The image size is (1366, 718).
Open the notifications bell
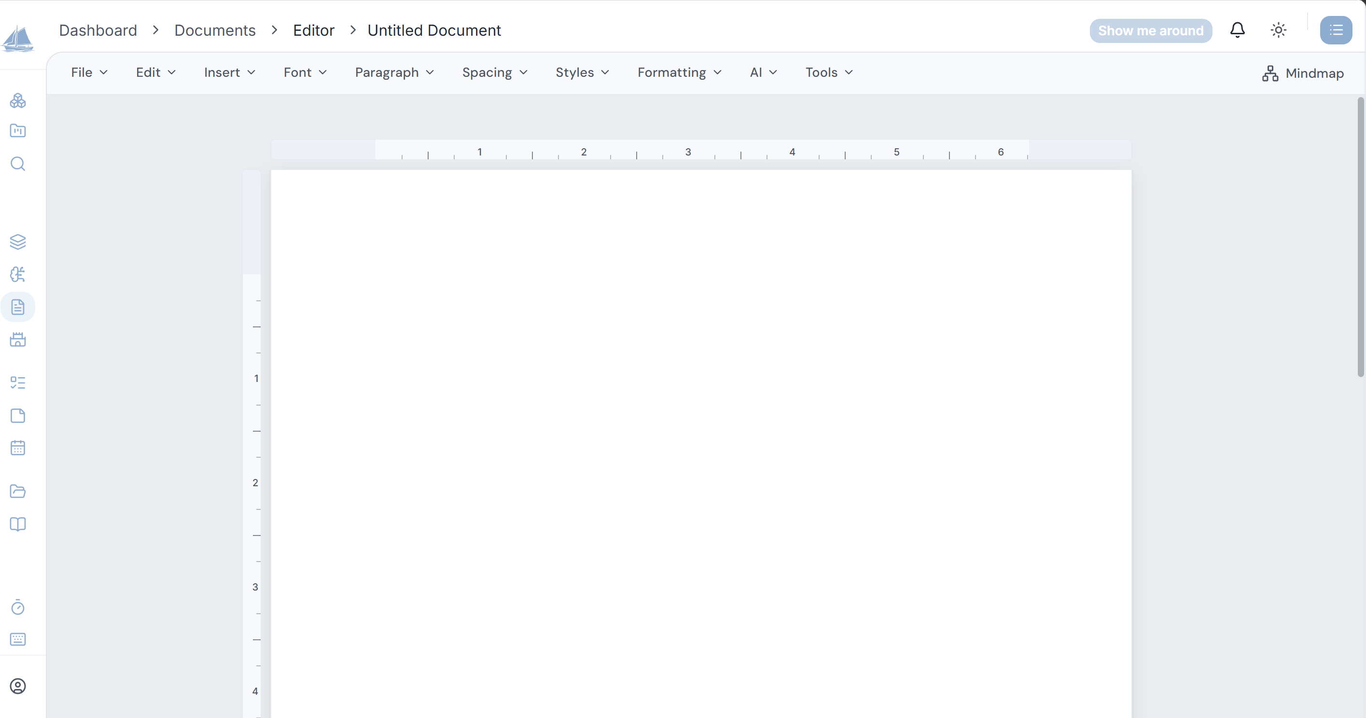pos(1237,30)
